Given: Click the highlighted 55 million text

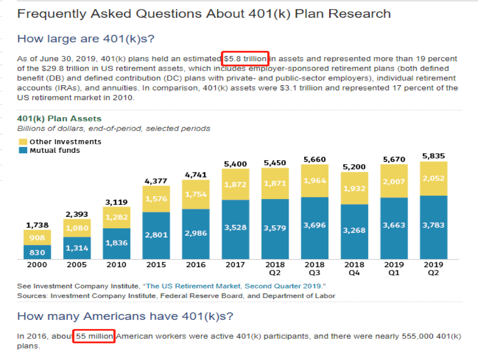Looking at the screenshot, I should coord(94,337).
